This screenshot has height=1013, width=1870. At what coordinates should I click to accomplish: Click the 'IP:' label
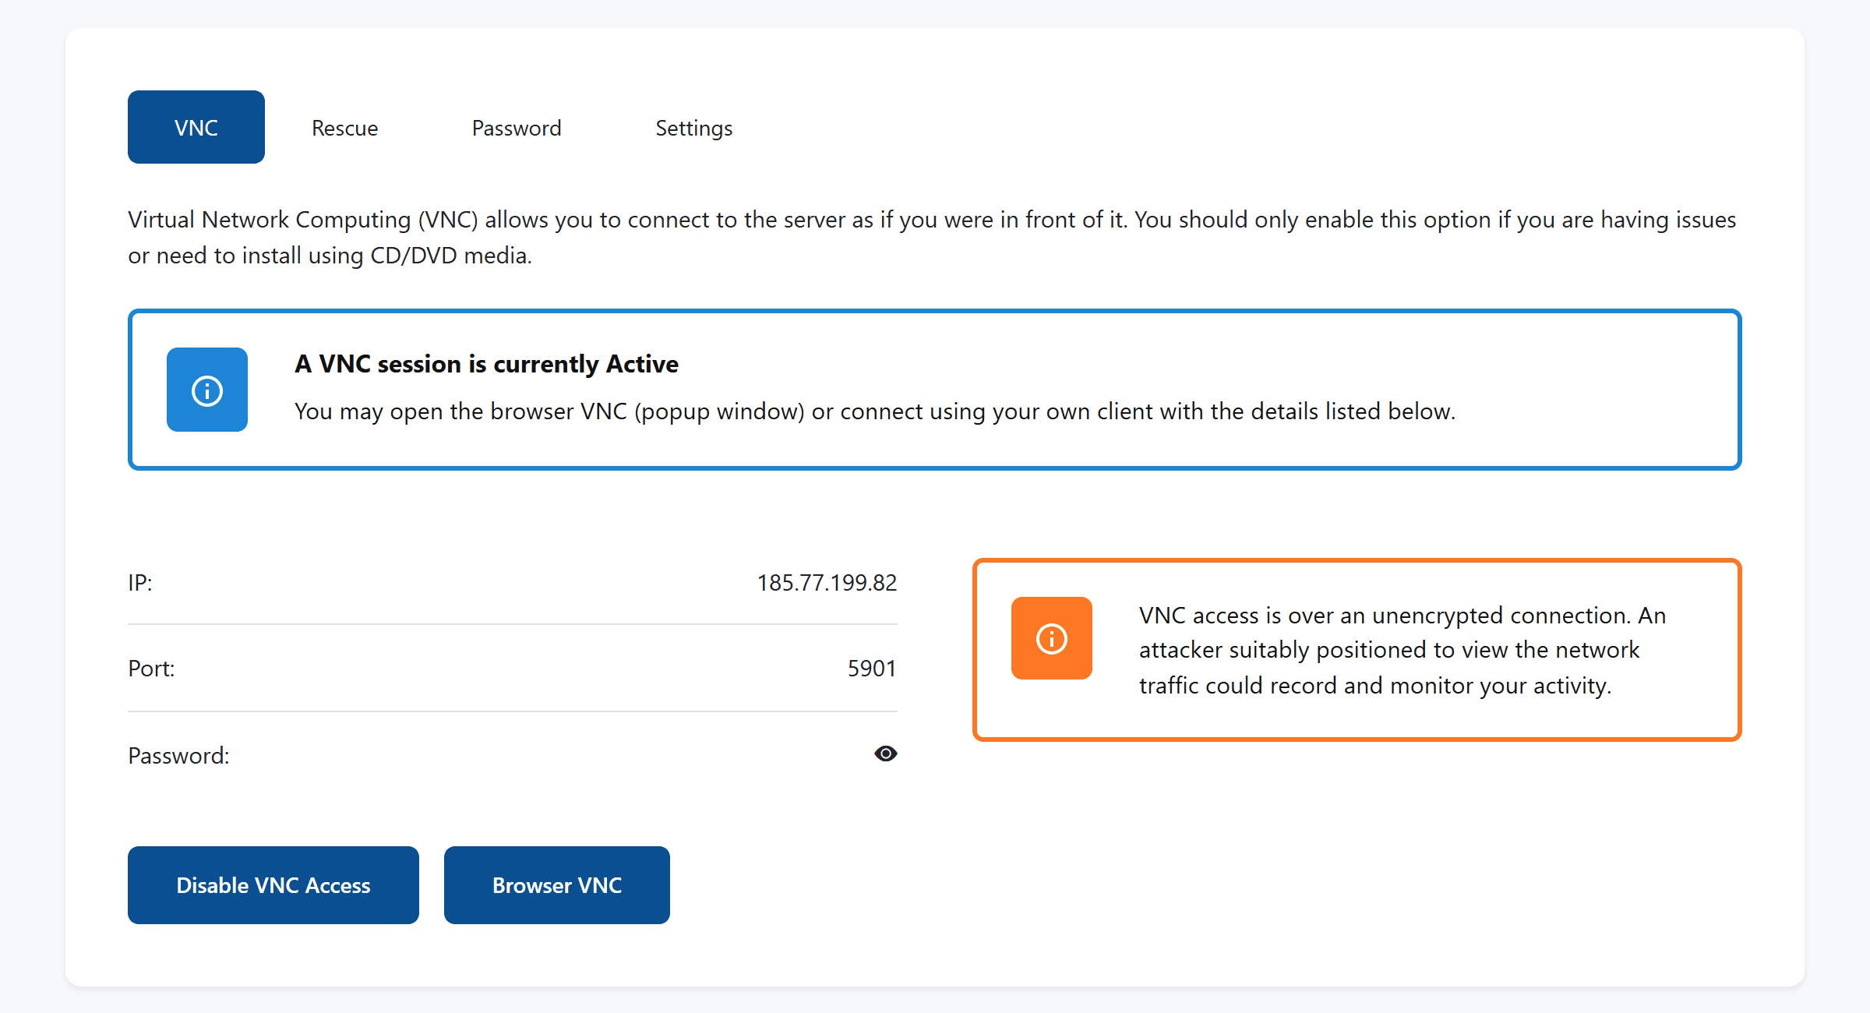tap(140, 583)
